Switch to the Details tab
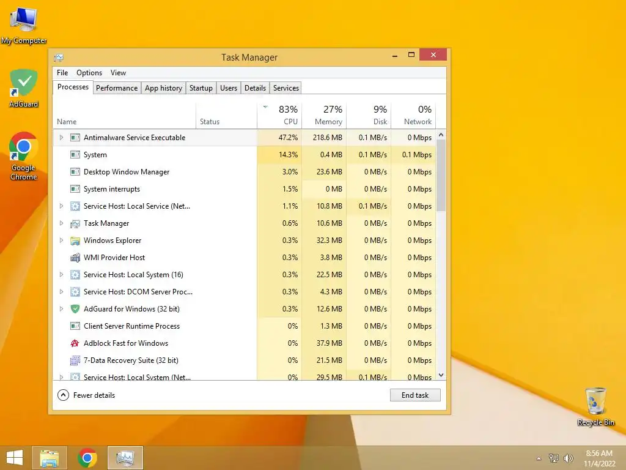This screenshot has width=626, height=470. point(255,88)
